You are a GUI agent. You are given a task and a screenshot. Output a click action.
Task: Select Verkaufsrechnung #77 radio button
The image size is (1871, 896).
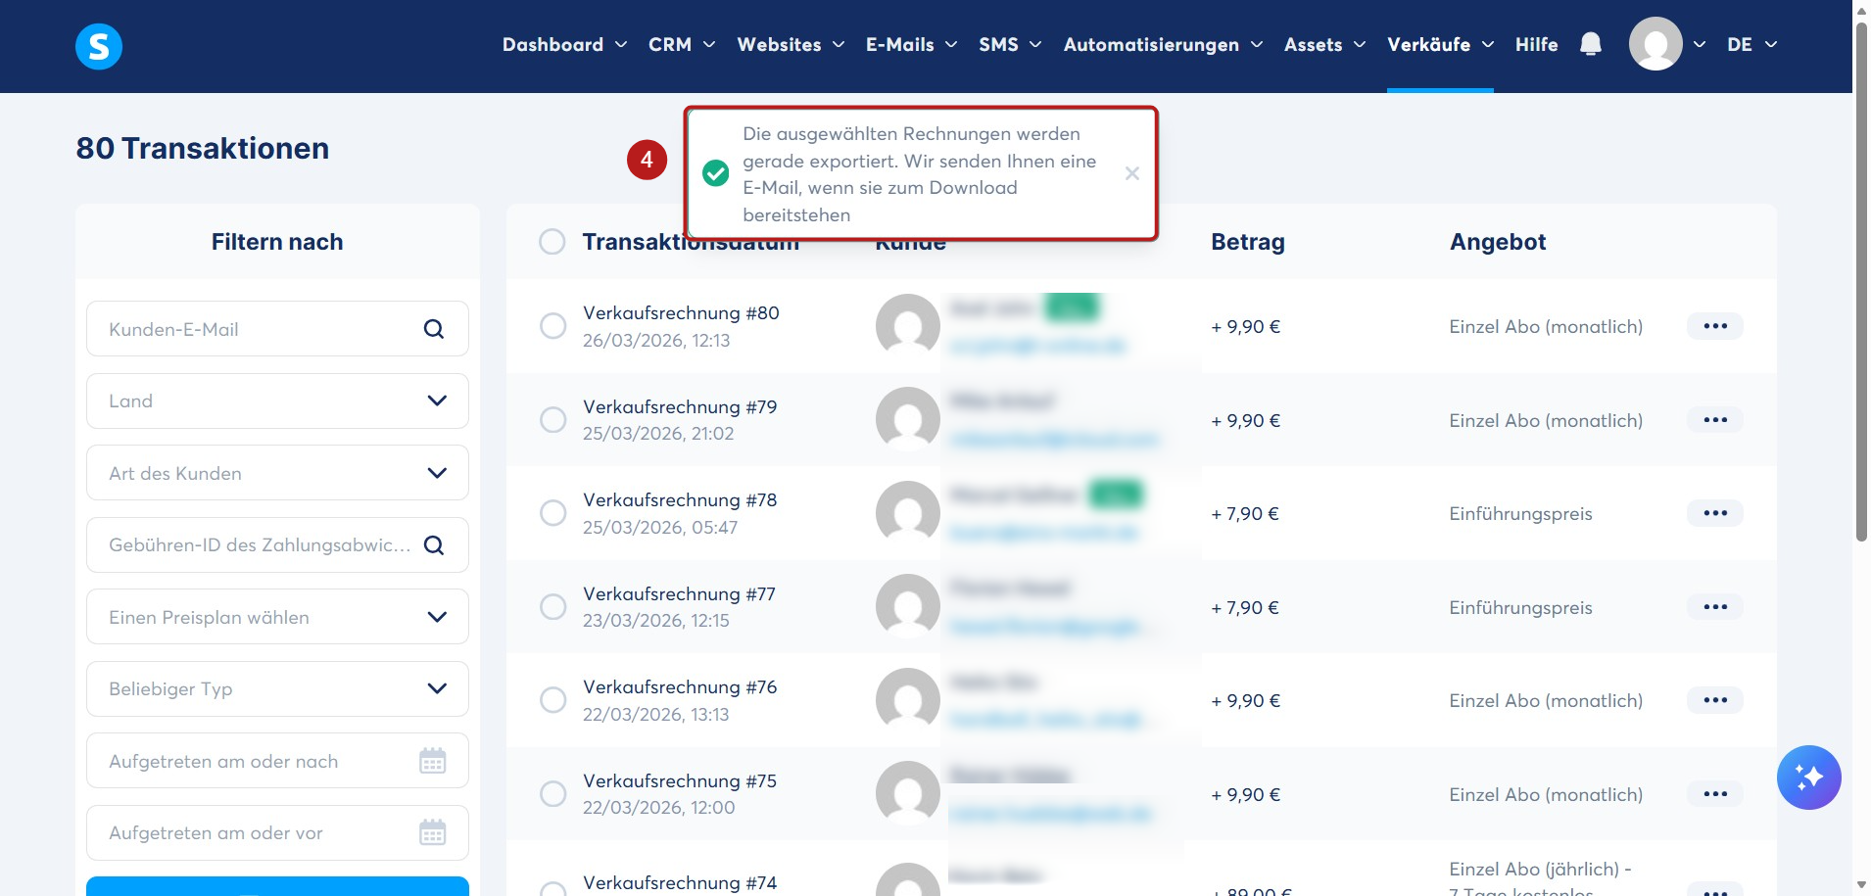(553, 607)
